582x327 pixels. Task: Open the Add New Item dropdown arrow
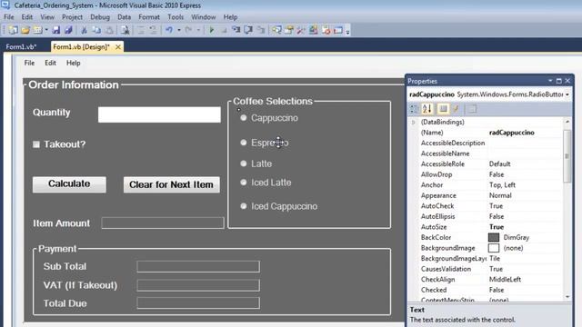tap(46, 30)
